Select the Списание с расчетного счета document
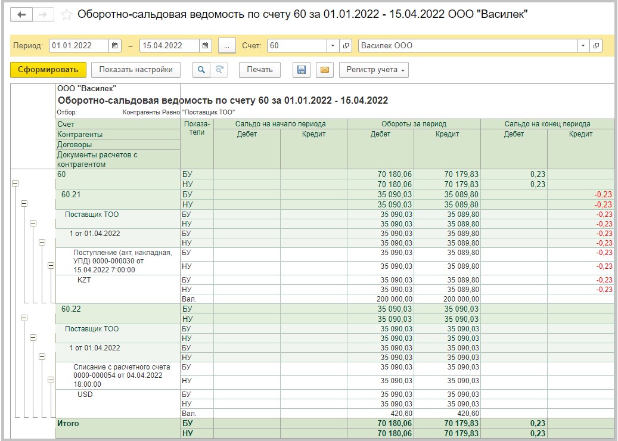 (x=122, y=375)
